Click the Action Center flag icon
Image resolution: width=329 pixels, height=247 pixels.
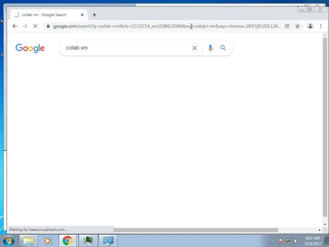[281, 241]
